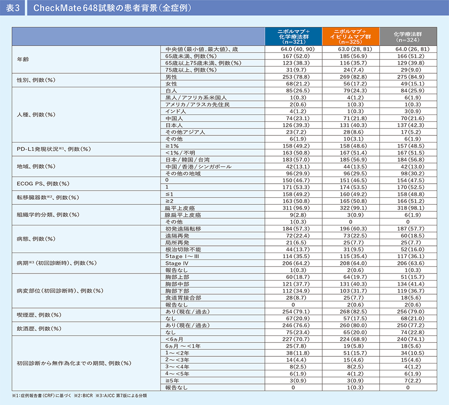Click the '男性' row label
This screenshot has width=449, height=405.
point(171,77)
